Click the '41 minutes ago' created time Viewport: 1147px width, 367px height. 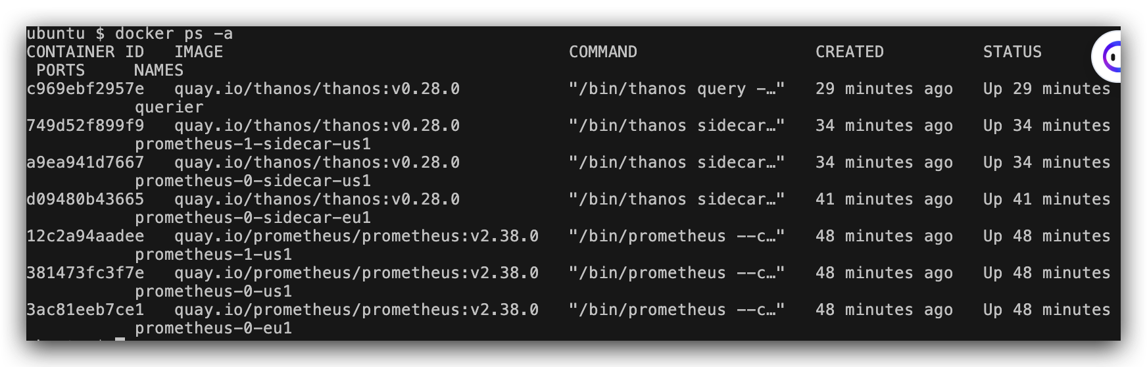click(x=884, y=199)
